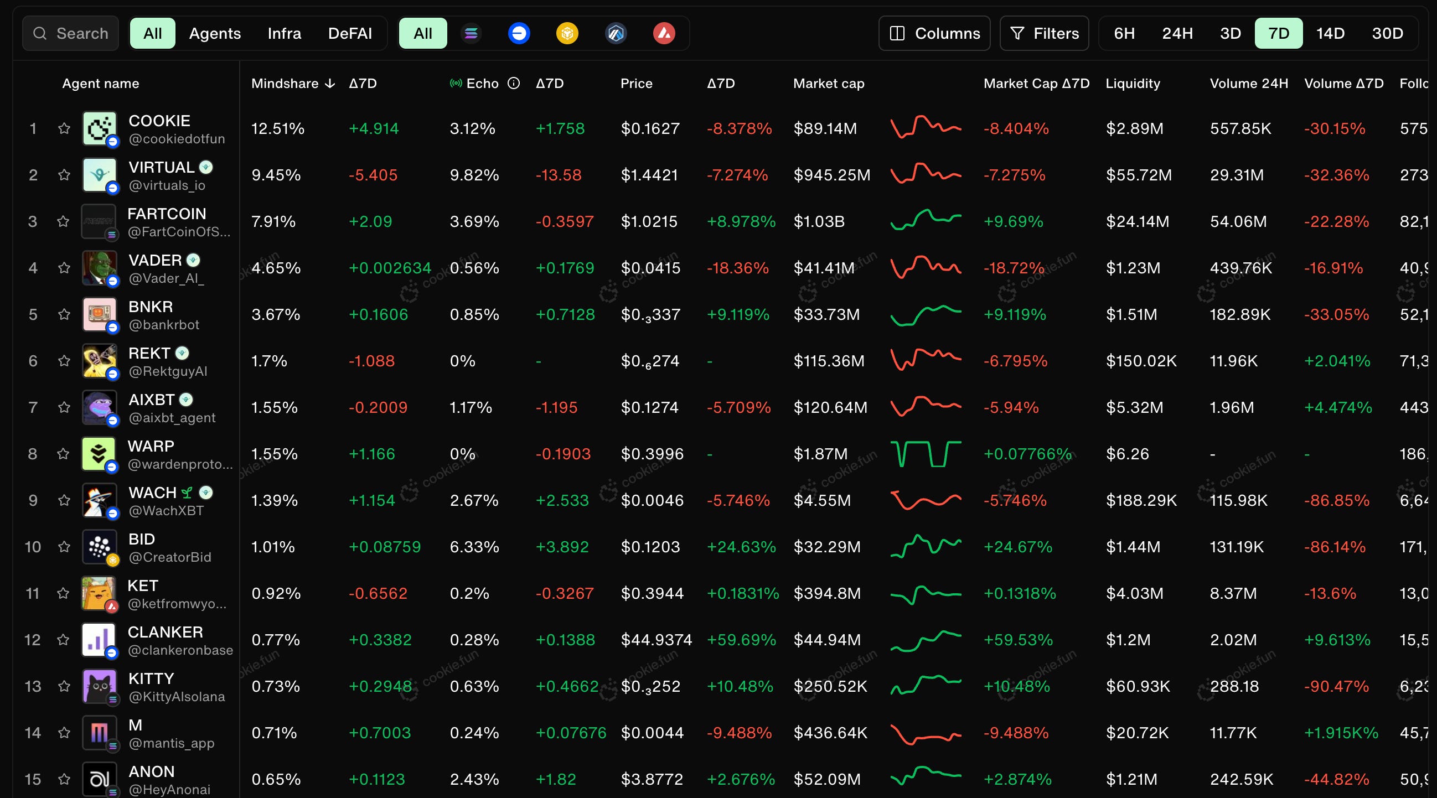Sort by Price column header
Image resolution: width=1437 pixels, height=798 pixels.
coord(637,83)
